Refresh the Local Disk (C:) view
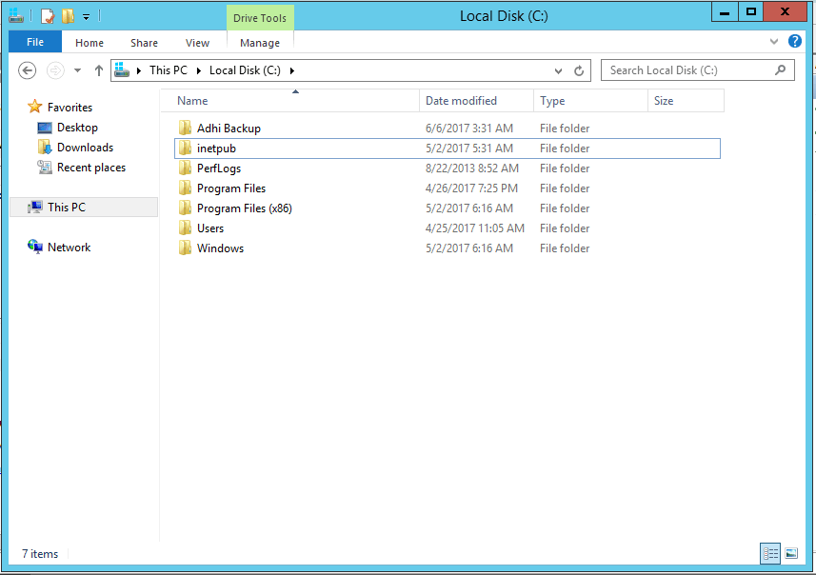Viewport: 816px width, 575px height. pyautogui.click(x=579, y=70)
